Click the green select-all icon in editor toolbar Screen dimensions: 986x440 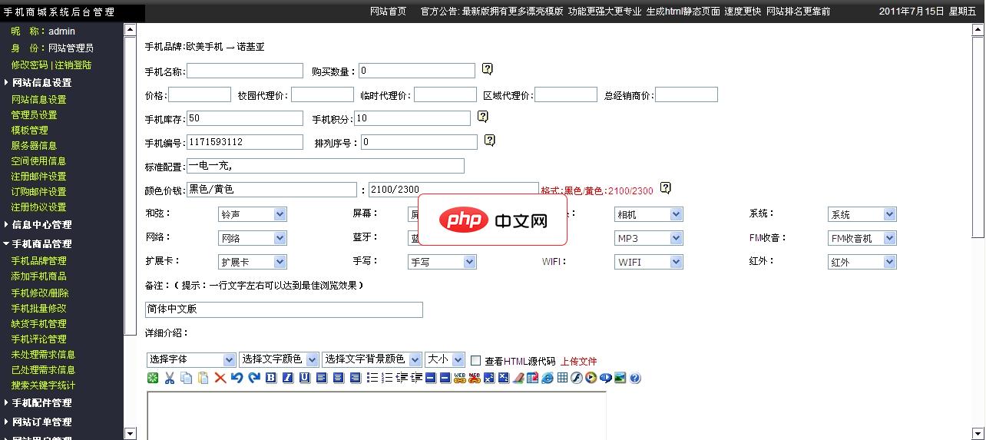click(152, 378)
